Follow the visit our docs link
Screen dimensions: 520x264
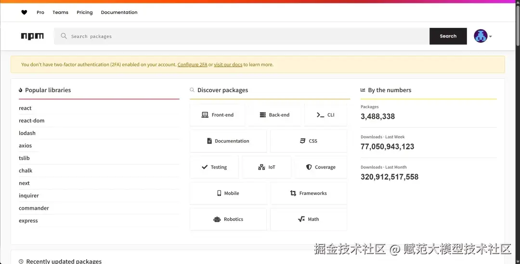tap(228, 64)
